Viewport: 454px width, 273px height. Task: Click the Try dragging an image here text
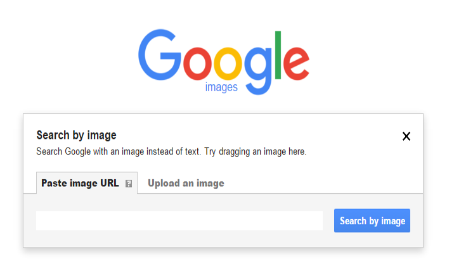255,151
